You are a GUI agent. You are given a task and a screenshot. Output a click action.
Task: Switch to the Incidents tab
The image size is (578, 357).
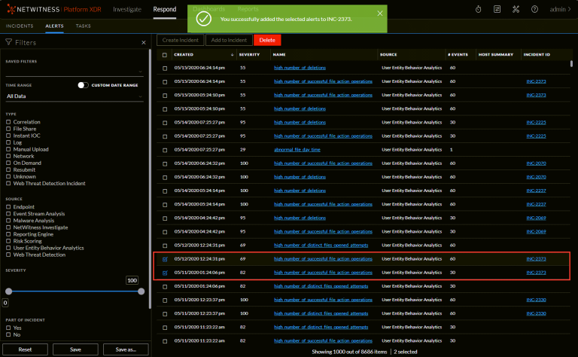(20, 26)
